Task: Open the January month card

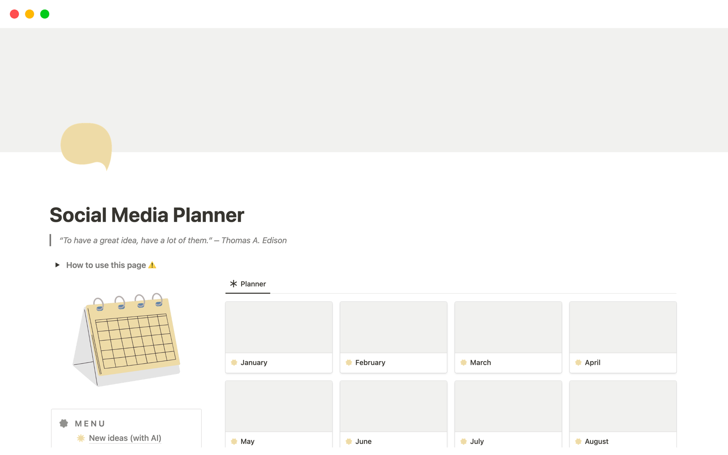Action: coord(278,337)
